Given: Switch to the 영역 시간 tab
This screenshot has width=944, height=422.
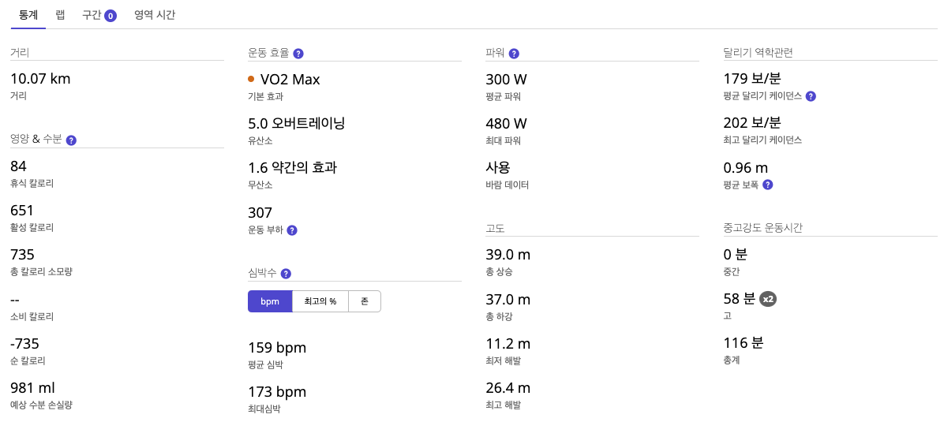Looking at the screenshot, I should [155, 15].
